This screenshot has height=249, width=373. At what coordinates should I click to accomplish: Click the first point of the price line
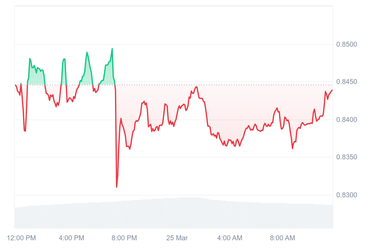point(15,85)
